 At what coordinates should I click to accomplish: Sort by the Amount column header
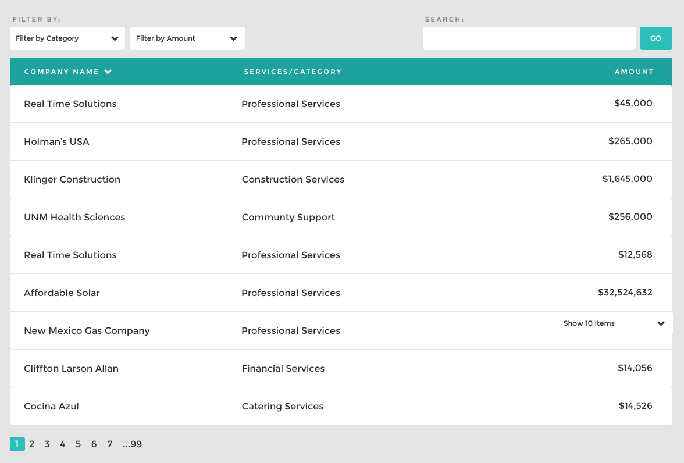point(633,72)
